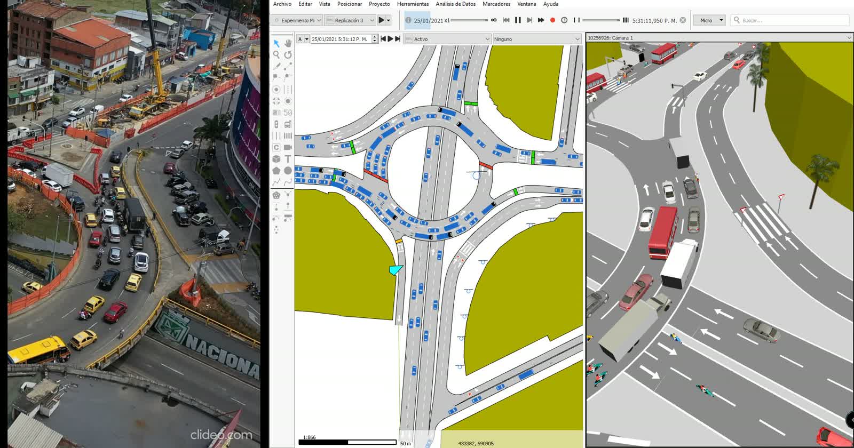Adjust the simulation speed slider
The height and width of the screenshot is (448, 854).
469,20
